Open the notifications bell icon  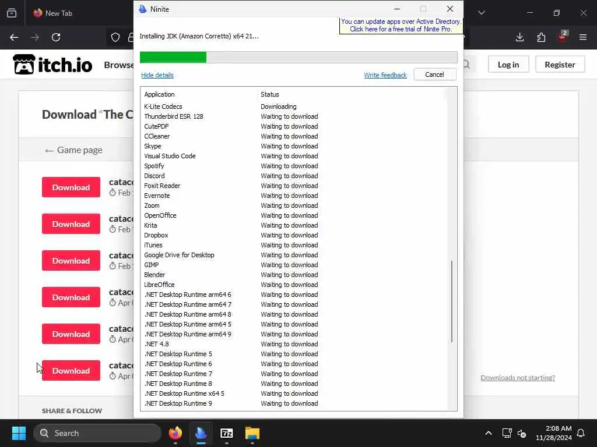coord(581,433)
